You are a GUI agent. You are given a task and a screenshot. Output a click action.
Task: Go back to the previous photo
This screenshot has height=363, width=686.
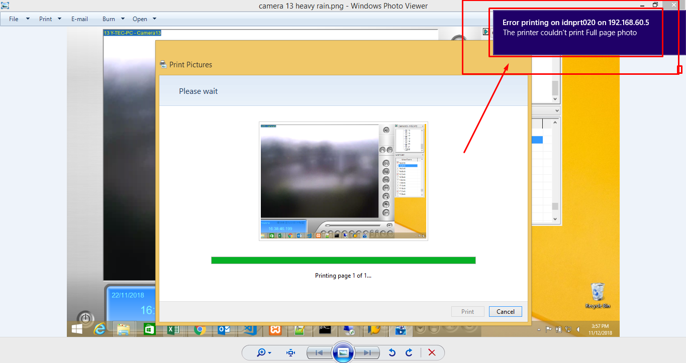pos(319,352)
